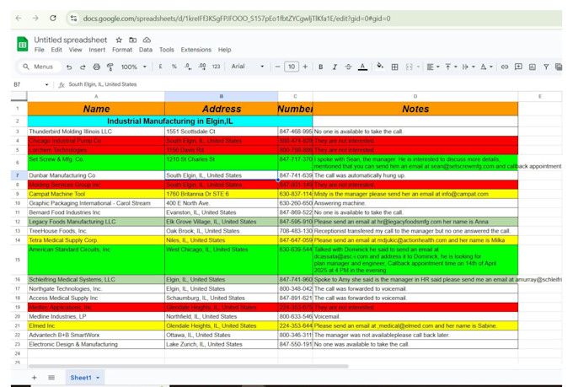The image size is (573, 387).
Task: Open the Arial font dropdown
Action: 248,67
